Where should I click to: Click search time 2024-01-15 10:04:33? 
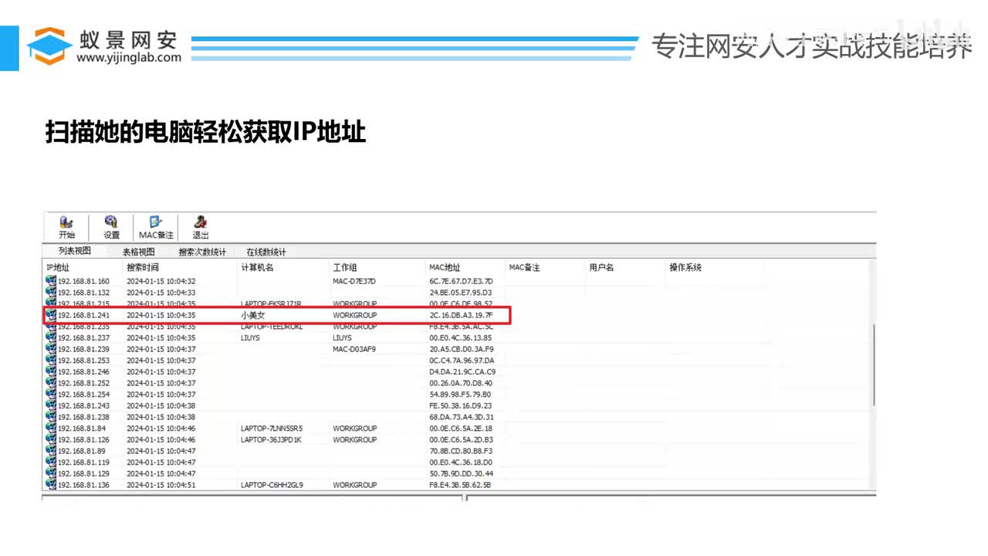(x=161, y=293)
